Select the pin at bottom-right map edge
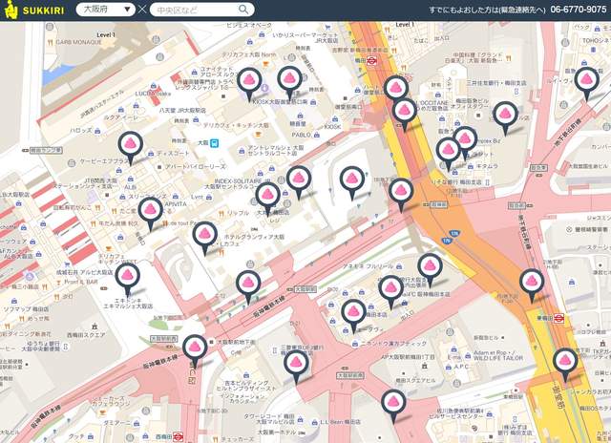Screen dimensions: 611x443 [x=565, y=363]
